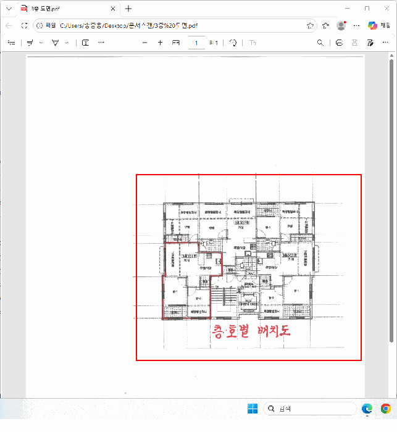This screenshot has height=432, width=397.
Task: Click the PDF vertical scrollbar thumb
Action: pos(391,201)
